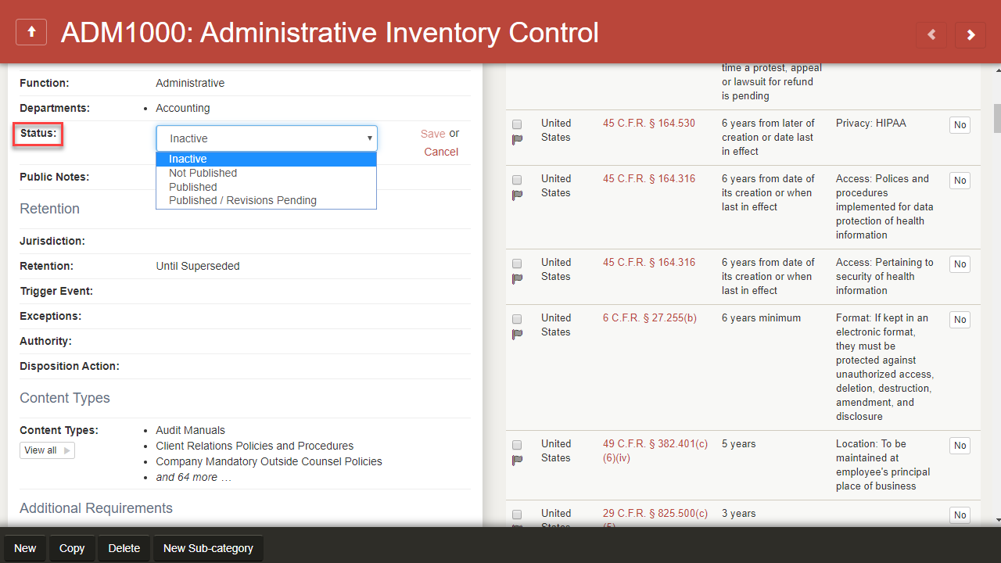Click flag icon for 49 C.F.R. § 382.401(c) row
This screenshot has width=1001, height=563.
coord(517,461)
